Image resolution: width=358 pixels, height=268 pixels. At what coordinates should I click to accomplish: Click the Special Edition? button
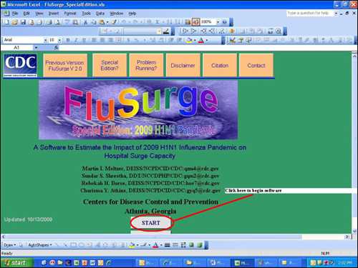click(x=110, y=65)
